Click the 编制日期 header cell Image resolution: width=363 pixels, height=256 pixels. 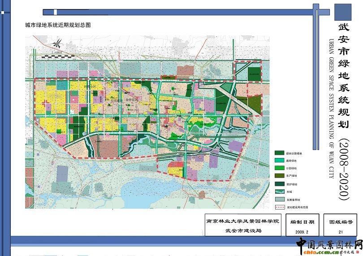pos(302,222)
